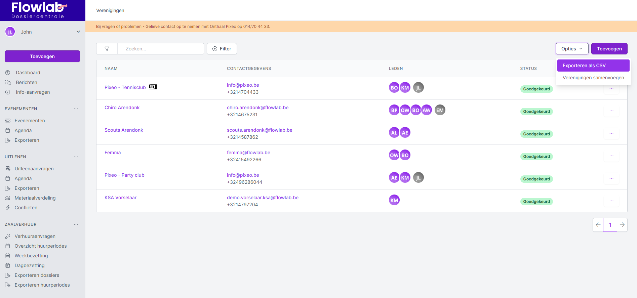
Task: Go to next page using right arrow
Action: 622,225
